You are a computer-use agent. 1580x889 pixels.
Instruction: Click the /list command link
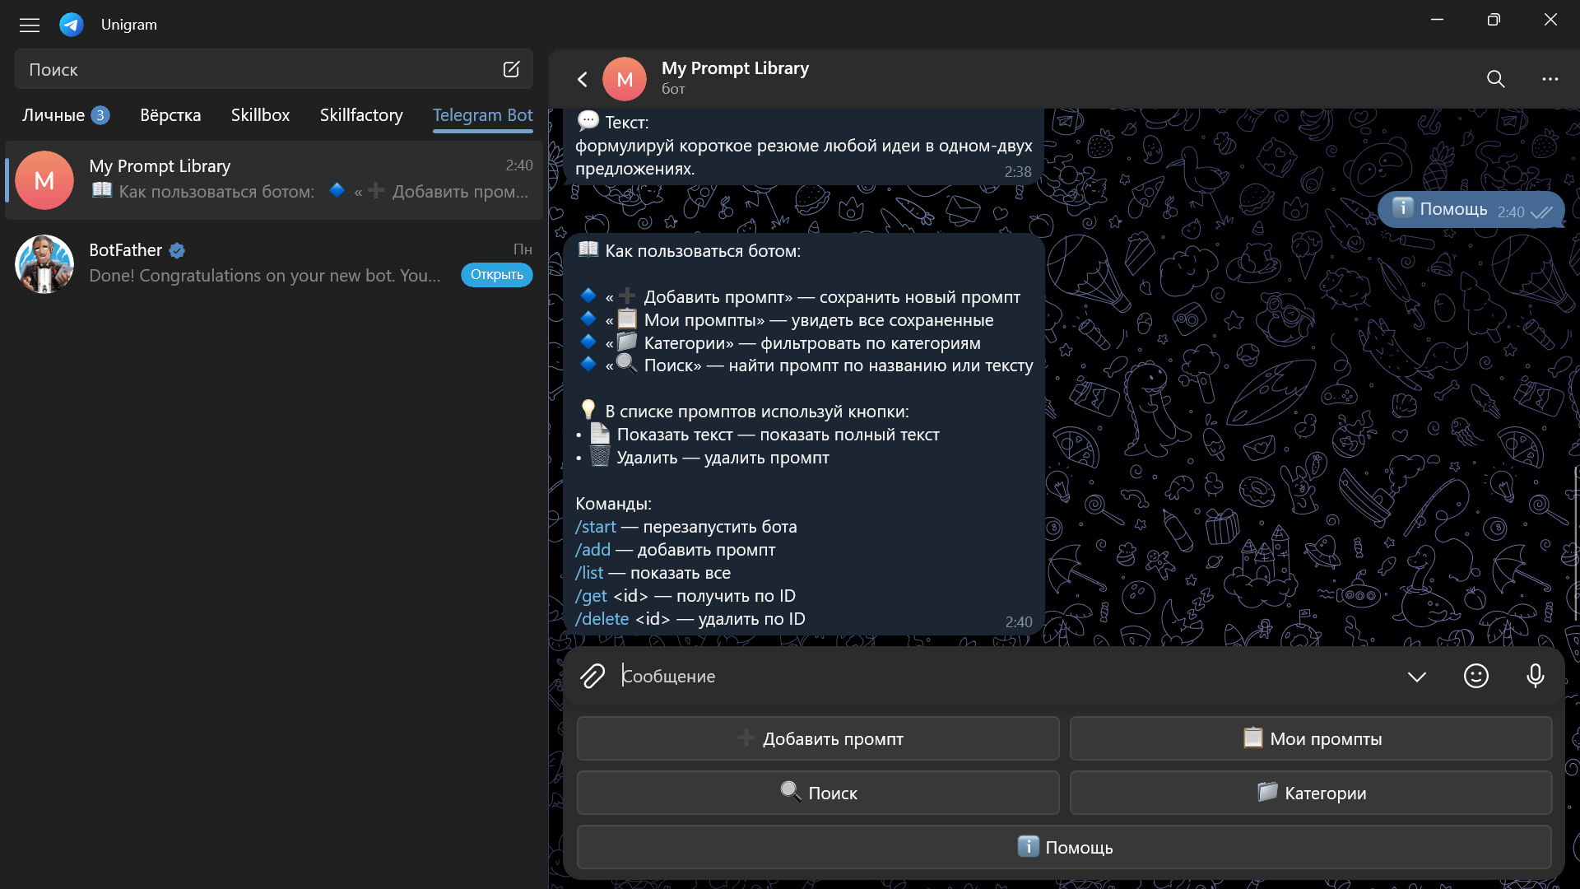(589, 573)
